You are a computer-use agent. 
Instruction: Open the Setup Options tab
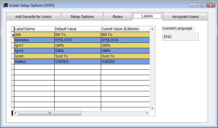tap(82, 17)
